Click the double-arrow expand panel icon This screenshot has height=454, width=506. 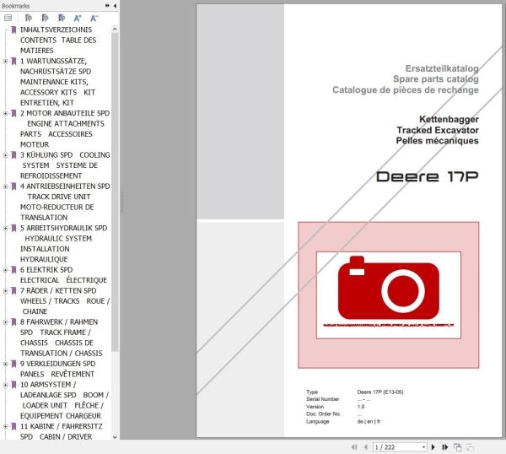click(107, 6)
